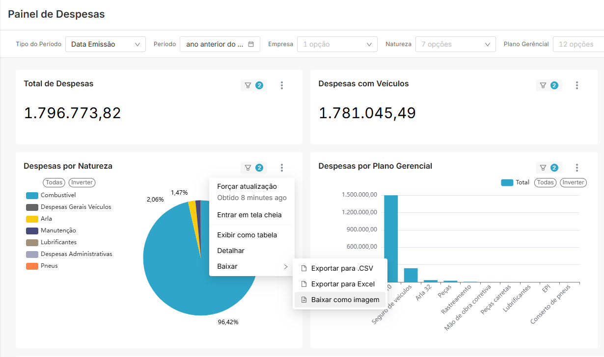Click Todas button in Natureza legend
Screen dimensions: 604x357
click(54, 182)
